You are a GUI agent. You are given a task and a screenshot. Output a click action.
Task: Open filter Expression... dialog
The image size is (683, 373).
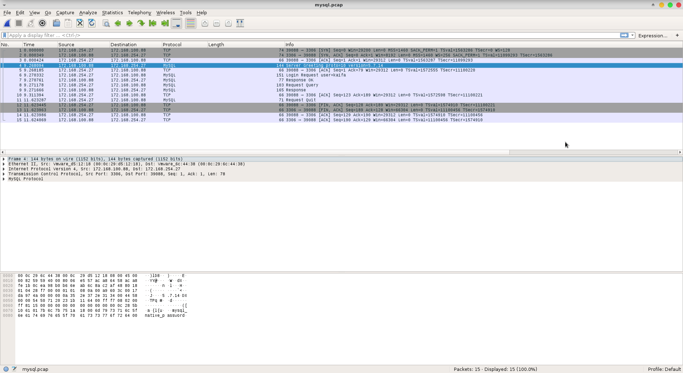[x=653, y=36]
